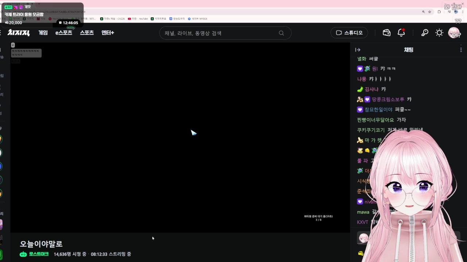Click the 채팅 panel header

tap(409, 50)
